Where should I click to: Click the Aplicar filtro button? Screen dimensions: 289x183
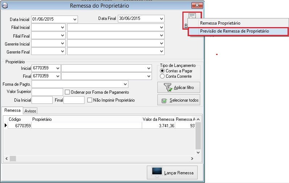click(x=179, y=88)
